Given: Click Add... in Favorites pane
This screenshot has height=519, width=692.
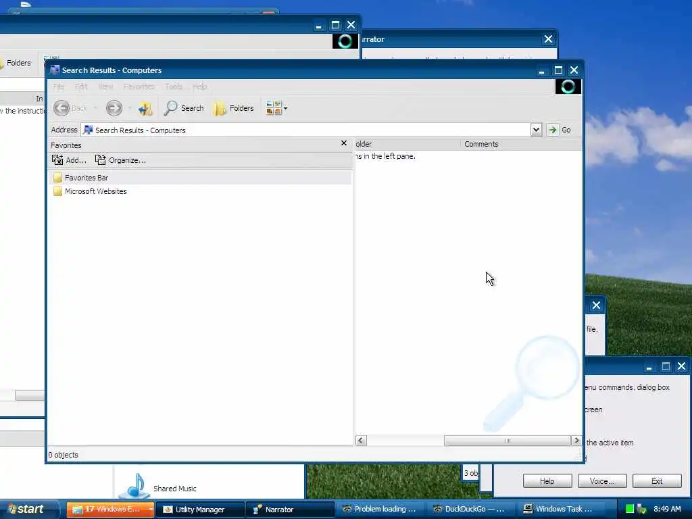Looking at the screenshot, I should (69, 160).
